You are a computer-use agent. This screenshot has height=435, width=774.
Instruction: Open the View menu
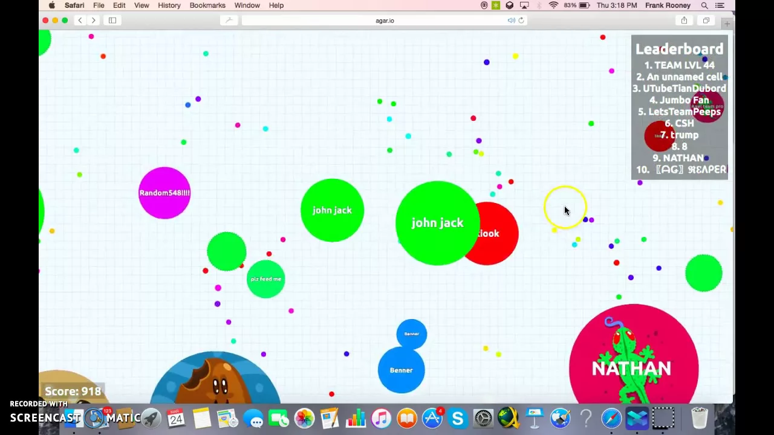pos(141,5)
